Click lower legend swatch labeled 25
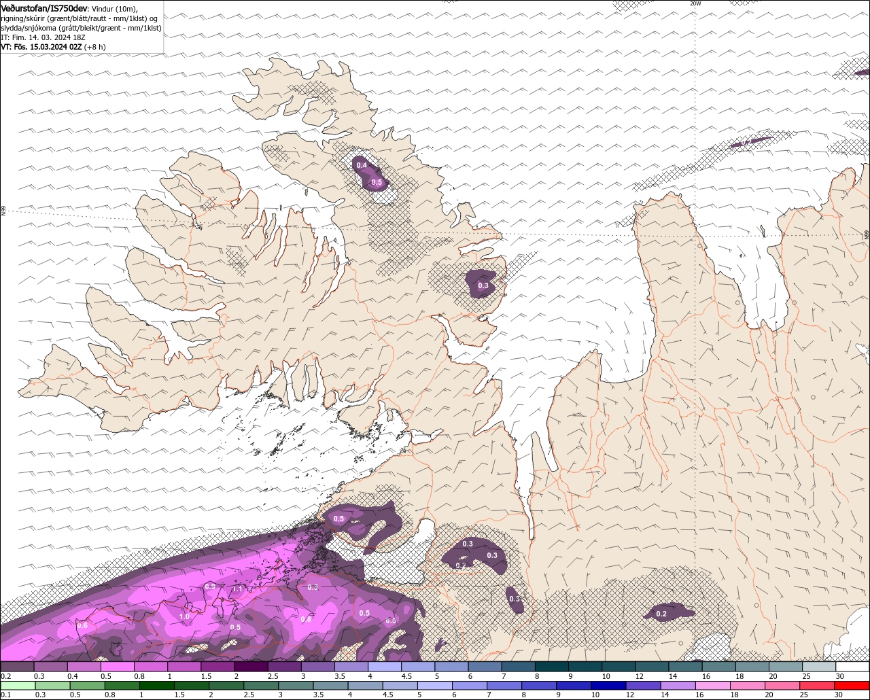 click(x=818, y=685)
